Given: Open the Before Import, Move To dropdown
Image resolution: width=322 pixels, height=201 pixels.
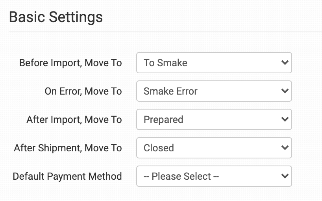Looking at the screenshot, I should 214,63.
